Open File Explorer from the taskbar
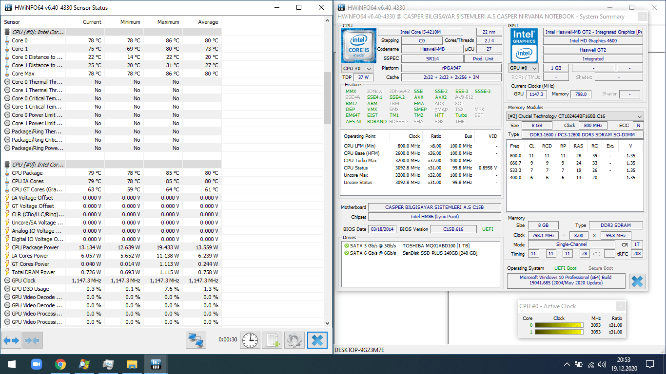The width and height of the screenshot is (666, 374). pos(132,364)
